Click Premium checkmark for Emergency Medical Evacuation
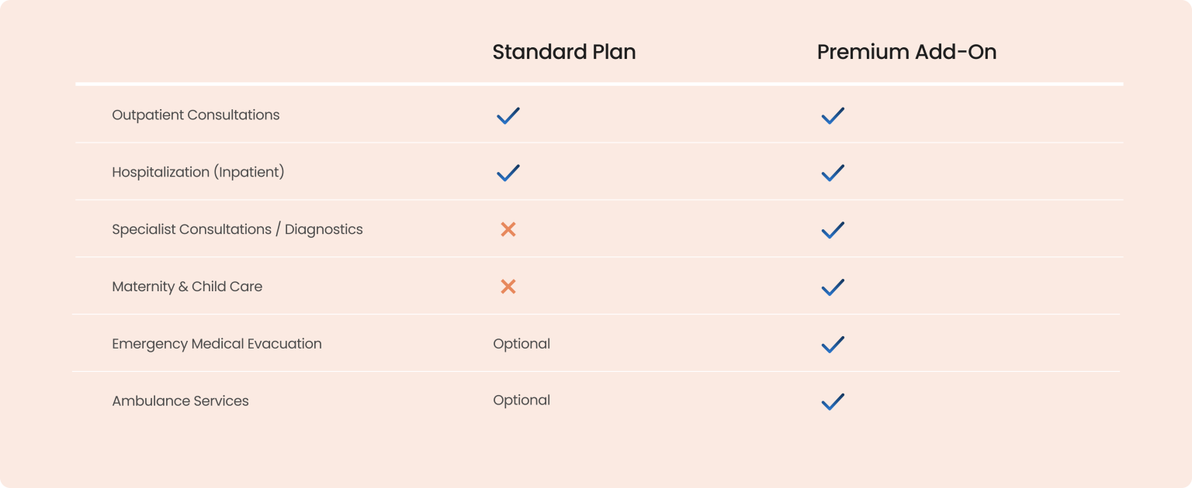 (x=833, y=345)
